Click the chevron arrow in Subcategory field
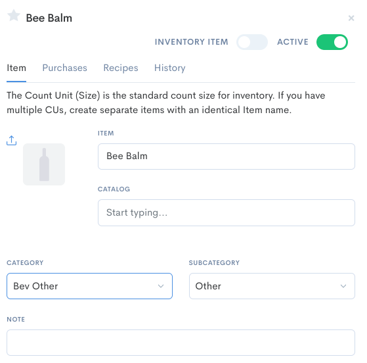Viewport: 367px width, 363px height. [x=343, y=286]
